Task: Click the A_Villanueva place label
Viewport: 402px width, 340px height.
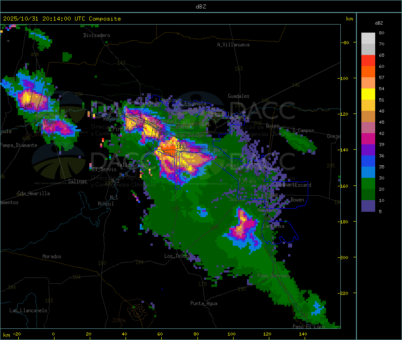Action: tap(233, 45)
